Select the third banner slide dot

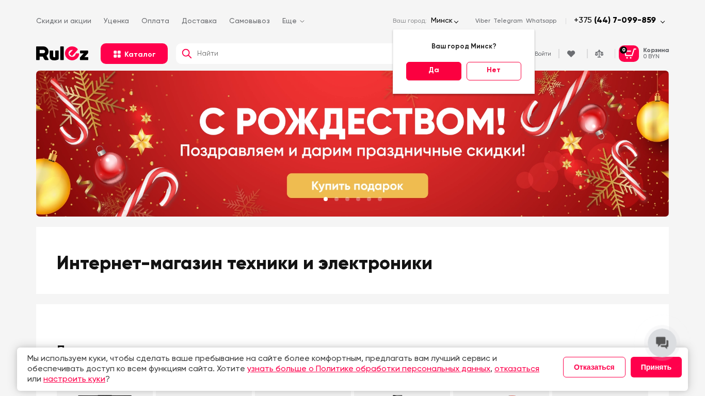(x=347, y=199)
